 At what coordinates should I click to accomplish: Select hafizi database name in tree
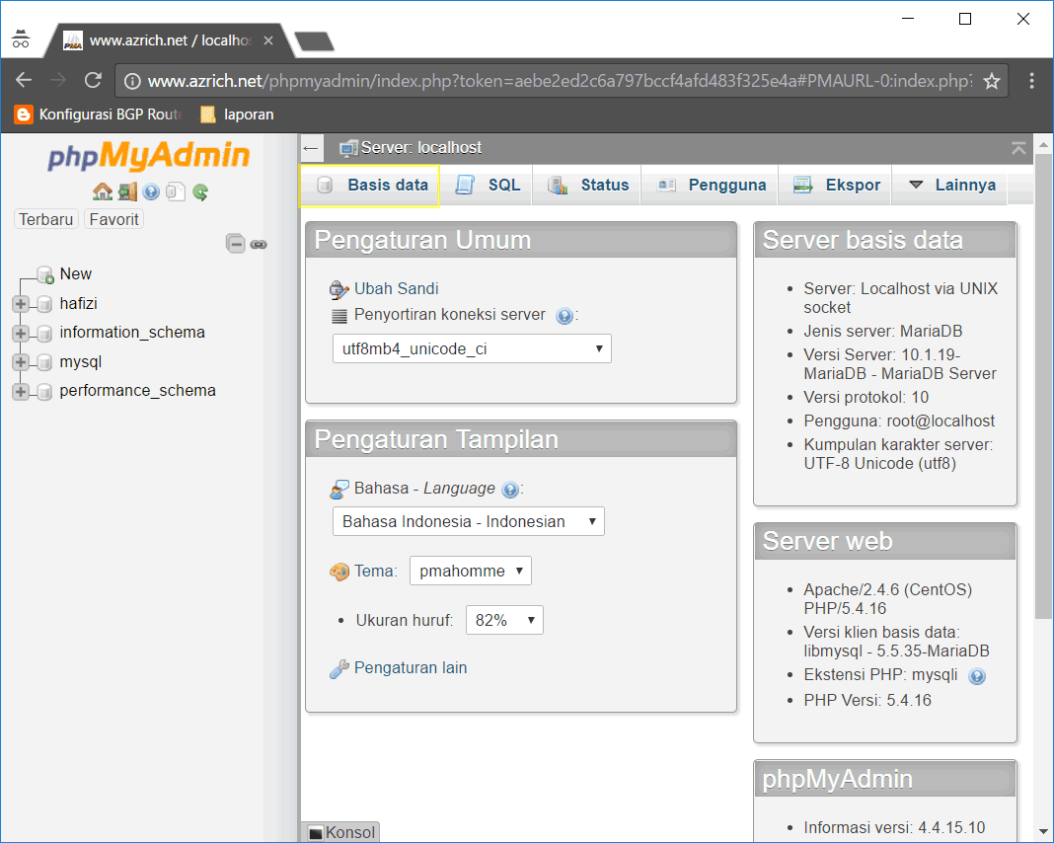coord(78,304)
